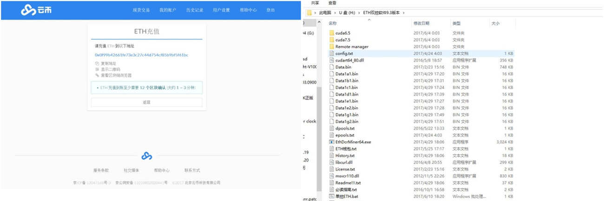Select the Data1g1.bin file icon

pyautogui.click(x=331, y=114)
